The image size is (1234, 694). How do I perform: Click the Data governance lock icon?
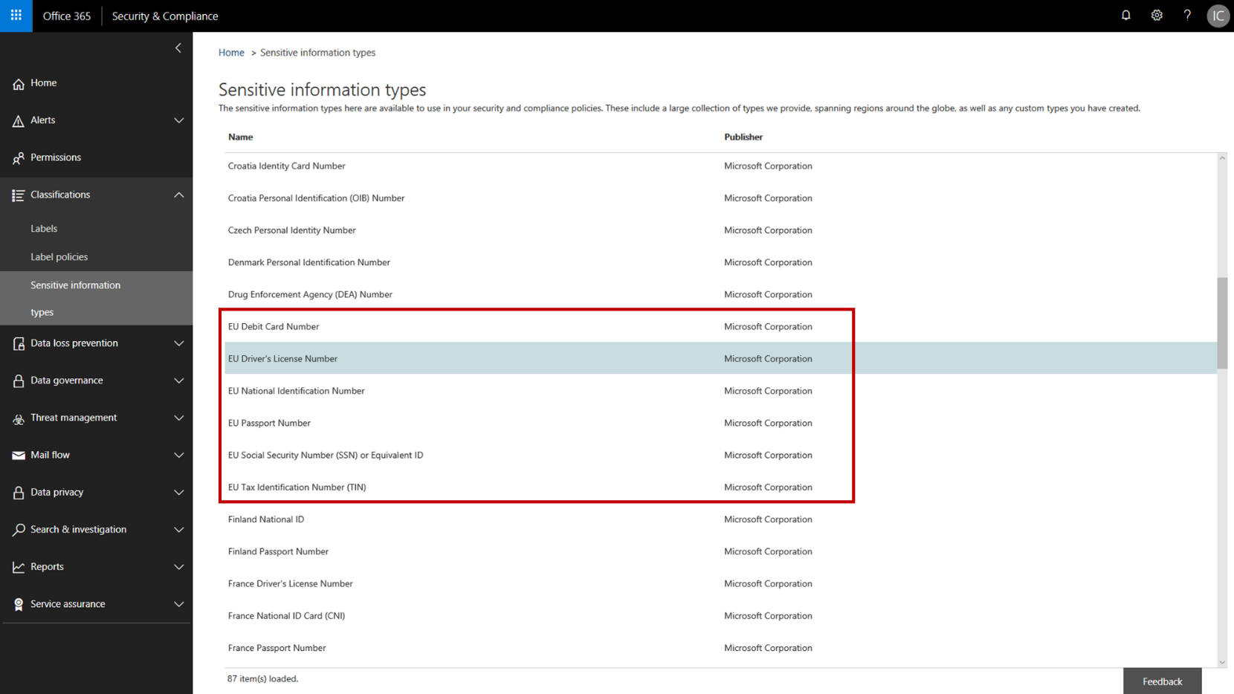coord(19,380)
